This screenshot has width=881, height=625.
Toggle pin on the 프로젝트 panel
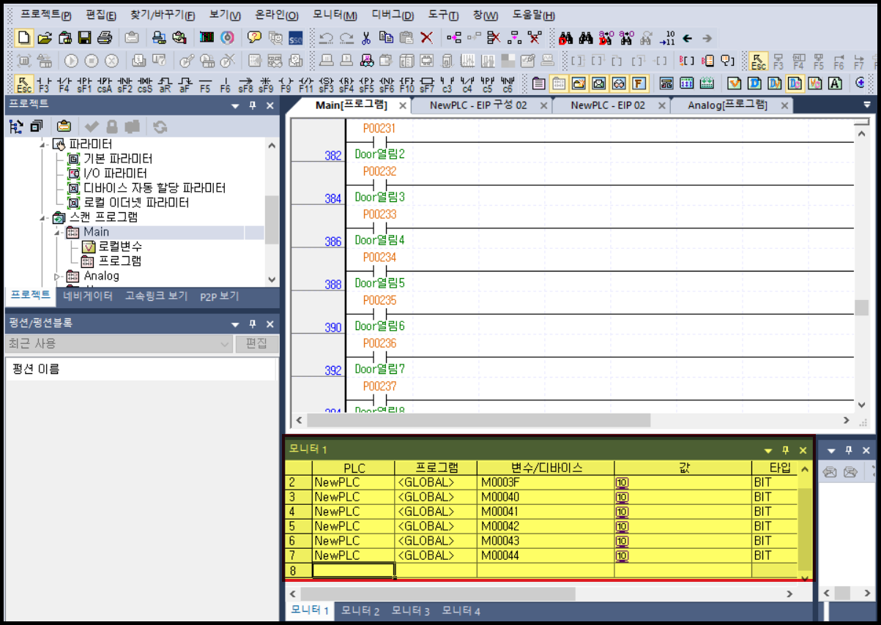click(x=253, y=106)
